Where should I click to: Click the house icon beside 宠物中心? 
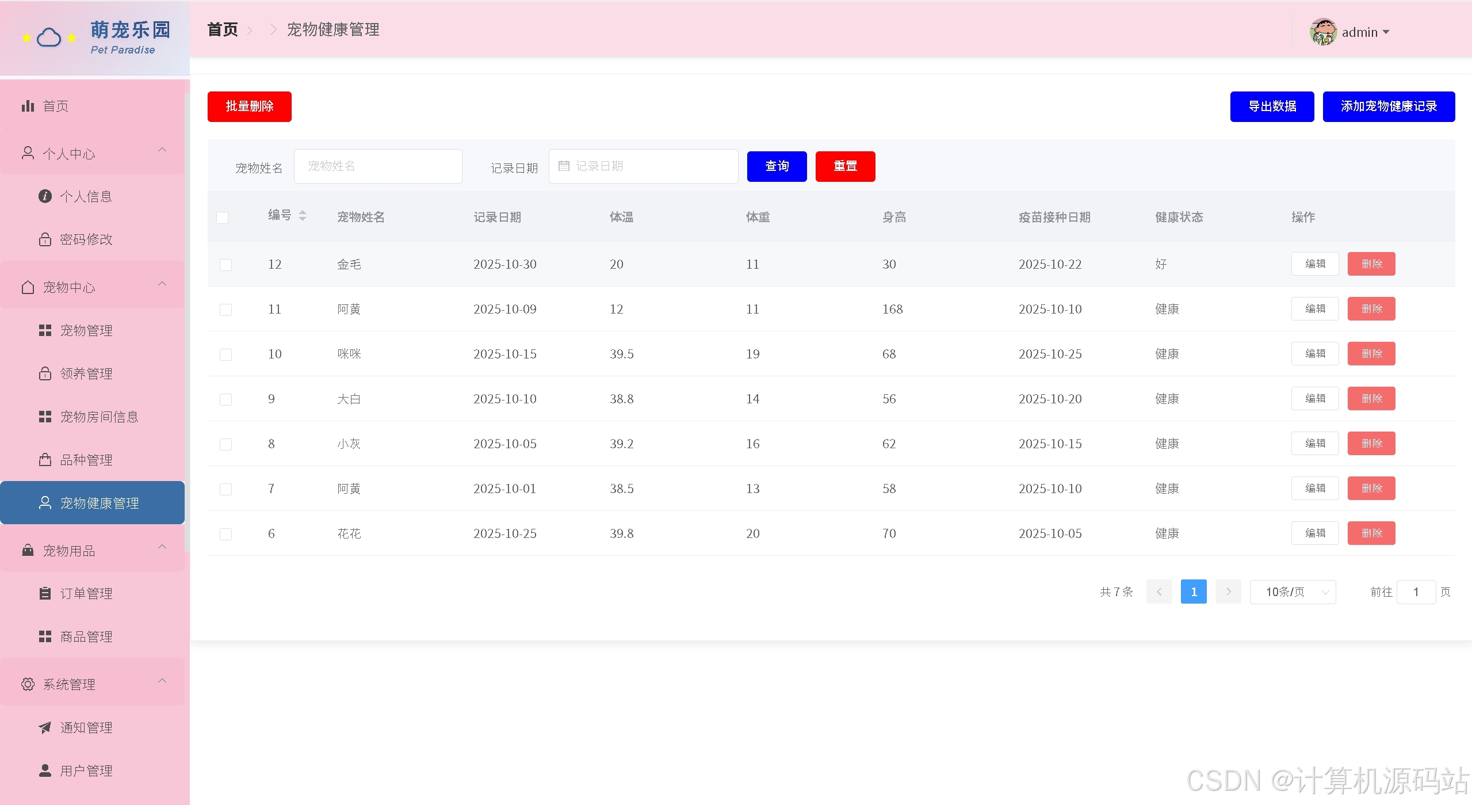point(28,287)
